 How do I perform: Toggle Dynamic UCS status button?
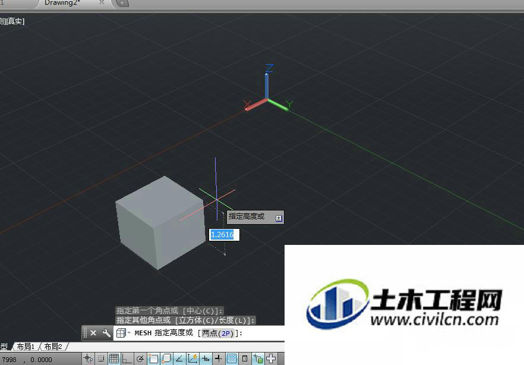192,358
